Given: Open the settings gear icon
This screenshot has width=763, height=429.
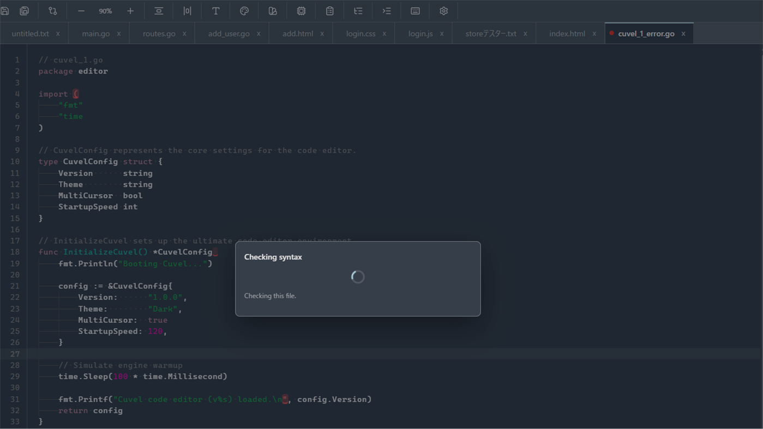Looking at the screenshot, I should tap(443, 11).
